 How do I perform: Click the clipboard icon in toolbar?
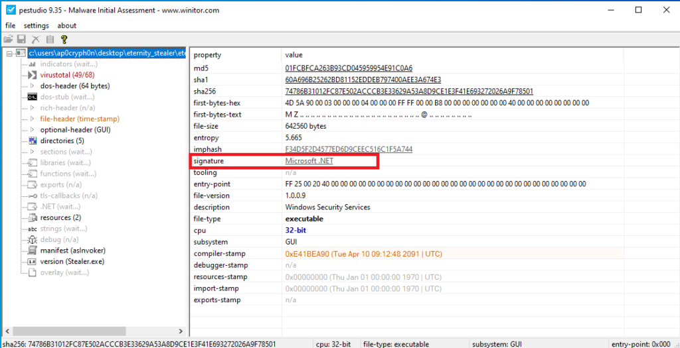(x=50, y=40)
